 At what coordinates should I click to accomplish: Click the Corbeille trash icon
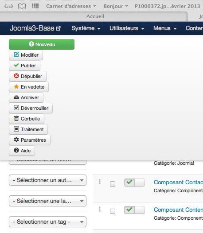tap(16, 118)
